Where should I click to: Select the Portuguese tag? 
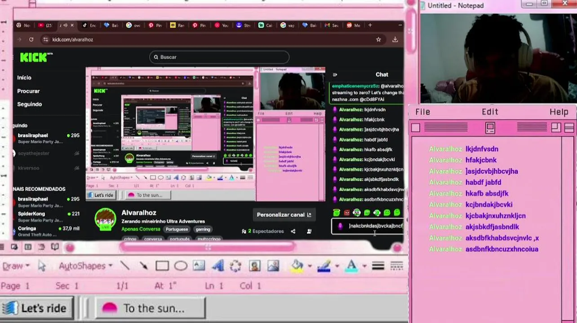point(177,229)
